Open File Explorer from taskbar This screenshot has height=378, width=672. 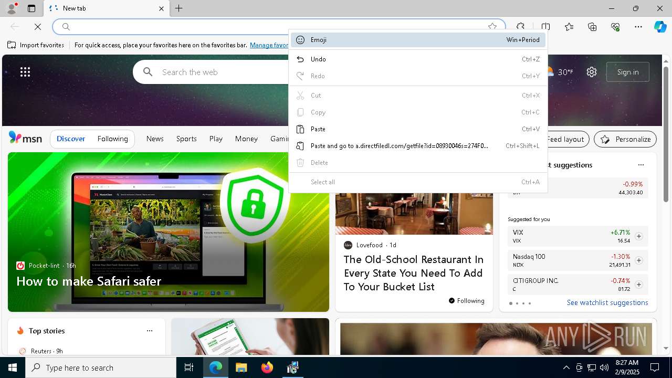click(x=241, y=367)
